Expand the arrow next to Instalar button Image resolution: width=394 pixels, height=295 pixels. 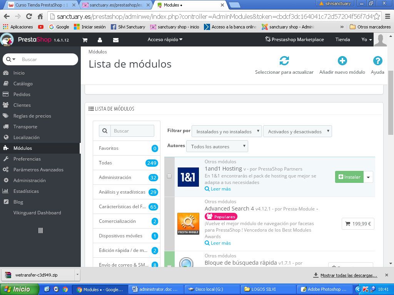368,177
